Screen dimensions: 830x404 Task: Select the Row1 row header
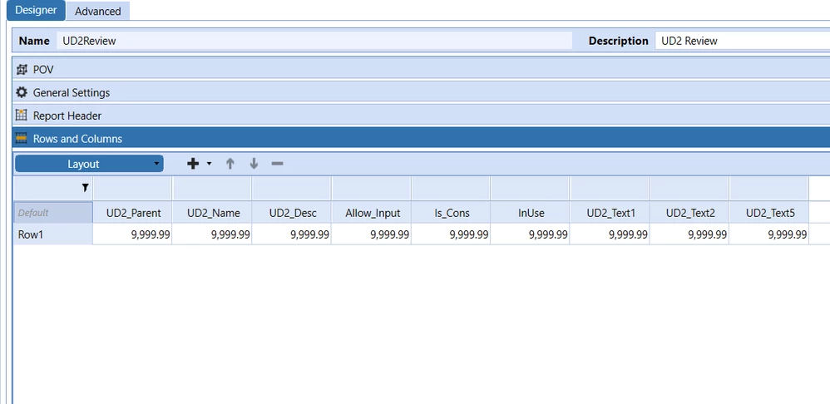click(x=53, y=234)
